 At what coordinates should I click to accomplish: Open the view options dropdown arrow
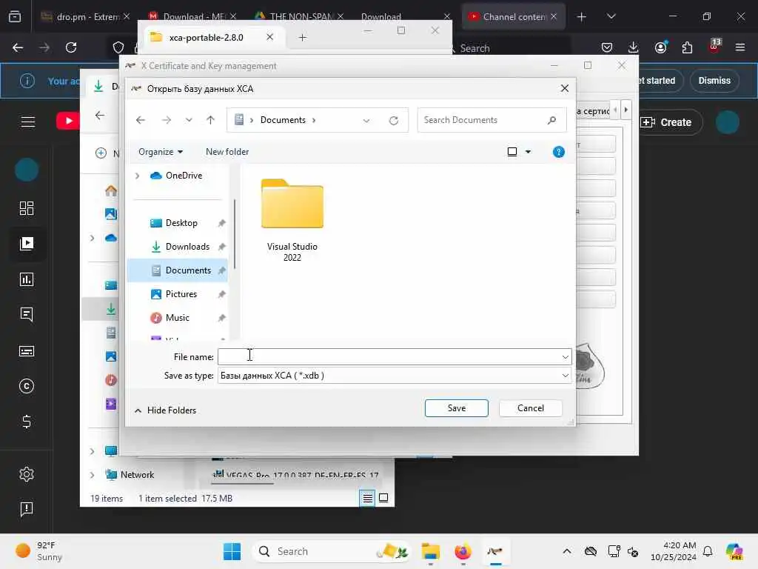click(x=528, y=152)
